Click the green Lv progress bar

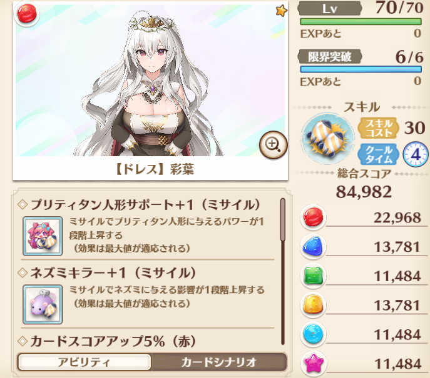pos(361,21)
